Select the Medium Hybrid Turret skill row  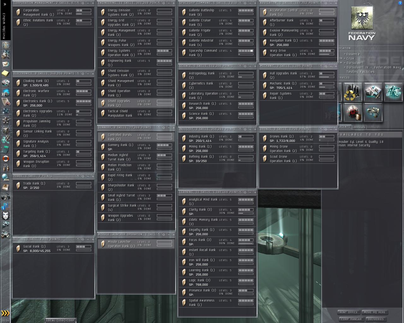(x=136, y=157)
